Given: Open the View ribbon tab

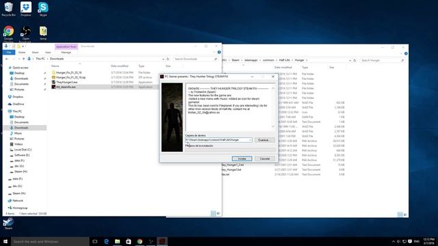Looking at the screenshot, I should tap(48, 53).
